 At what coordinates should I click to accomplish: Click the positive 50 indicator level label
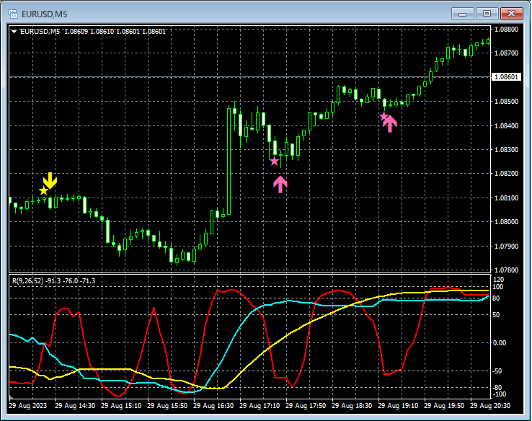pos(496,315)
